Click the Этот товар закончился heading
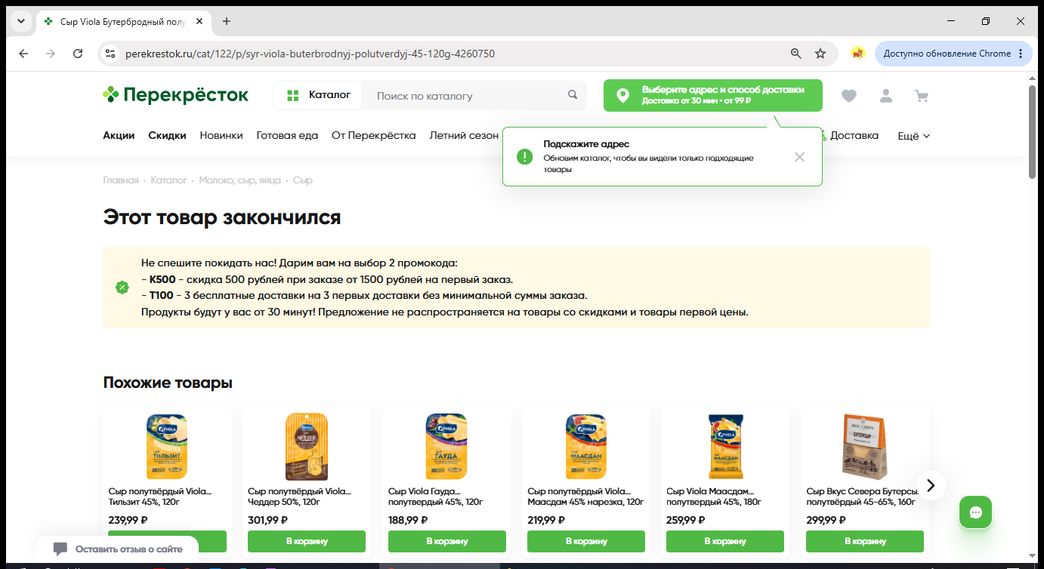 coord(222,217)
